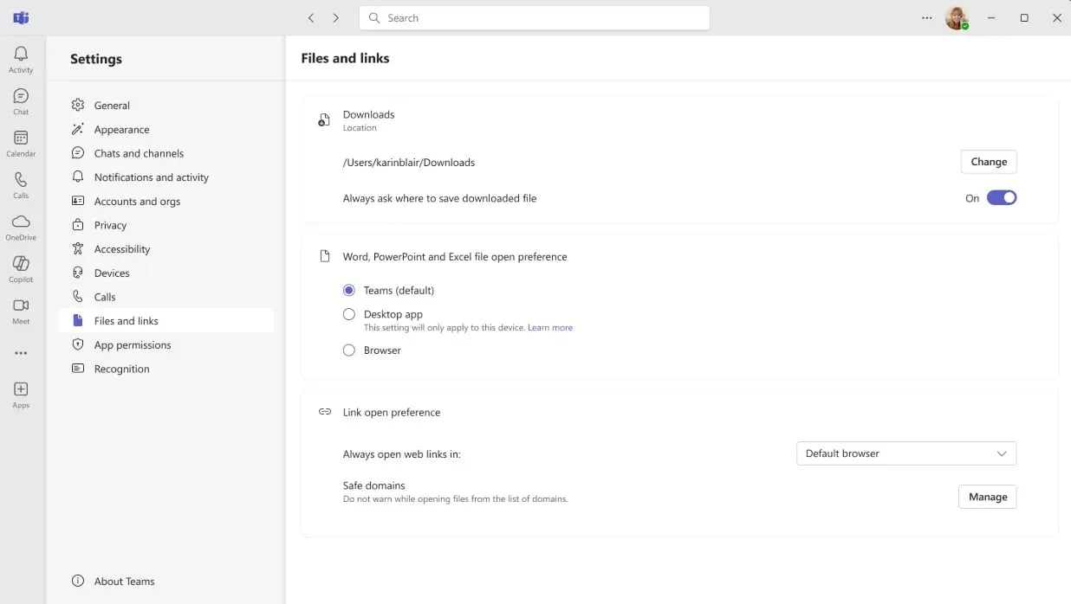Click the Files and links page heading
Image resolution: width=1071 pixels, height=604 pixels.
coord(345,58)
